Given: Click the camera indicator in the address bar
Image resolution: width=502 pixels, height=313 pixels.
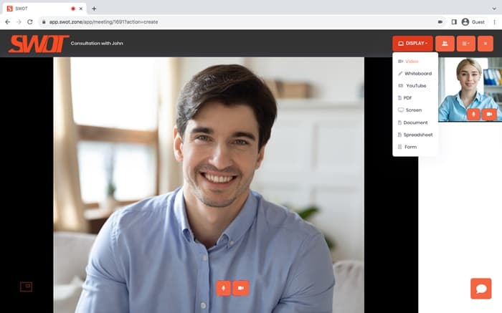Looking at the screenshot, I should 440,22.
